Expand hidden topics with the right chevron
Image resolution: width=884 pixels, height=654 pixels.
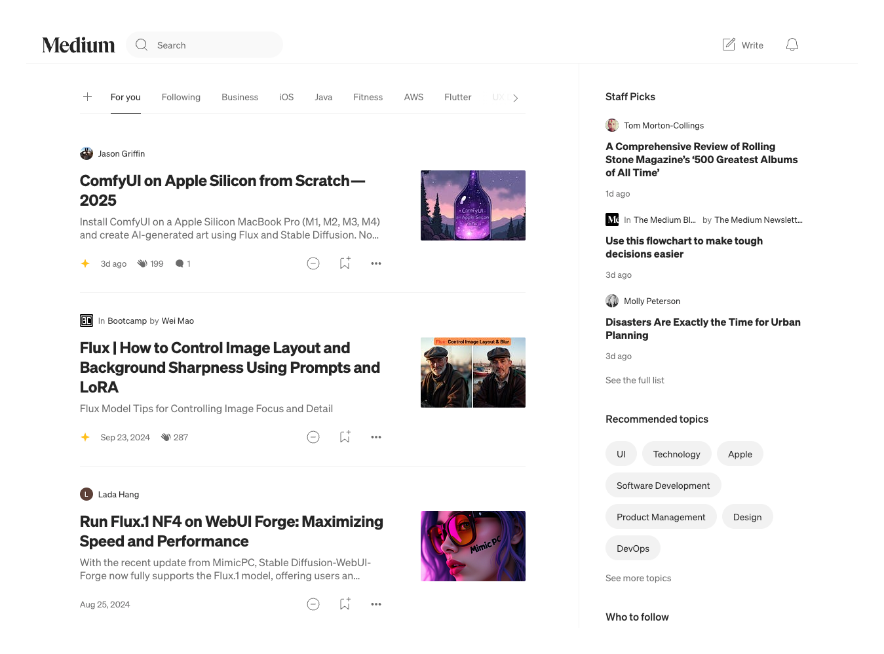coord(515,98)
